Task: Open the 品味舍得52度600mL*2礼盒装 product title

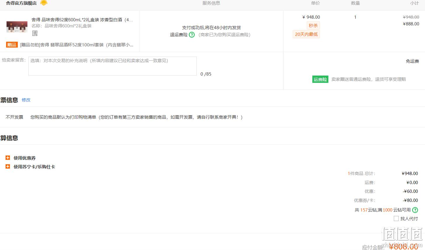Action: click(82, 20)
